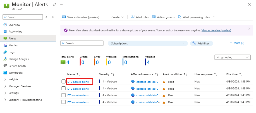Open the first DTL-admin-alerts link
Viewport: 256px width, 113px height.
78,82
